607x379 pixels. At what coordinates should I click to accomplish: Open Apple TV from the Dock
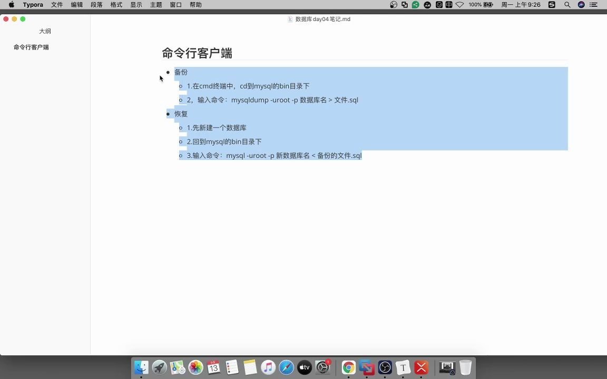pyautogui.click(x=304, y=367)
